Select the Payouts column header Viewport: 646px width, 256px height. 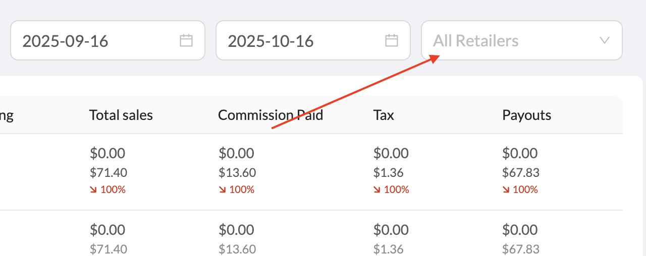tap(526, 115)
